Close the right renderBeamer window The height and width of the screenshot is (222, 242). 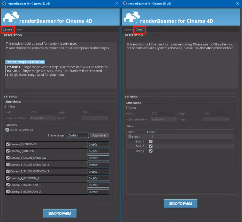click(x=238, y=4)
